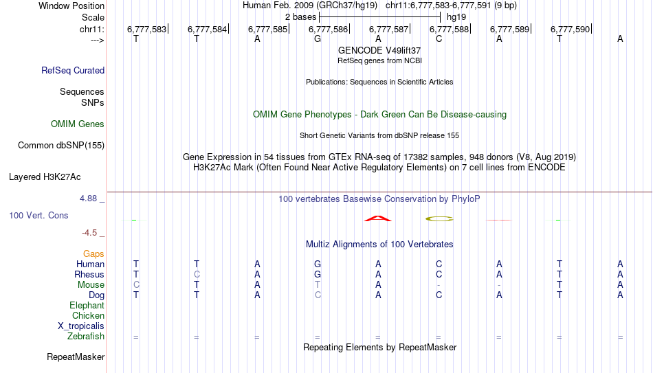The height and width of the screenshot is (373, 653).
Task: Click the Dog species label
Action: coord(96,295)
